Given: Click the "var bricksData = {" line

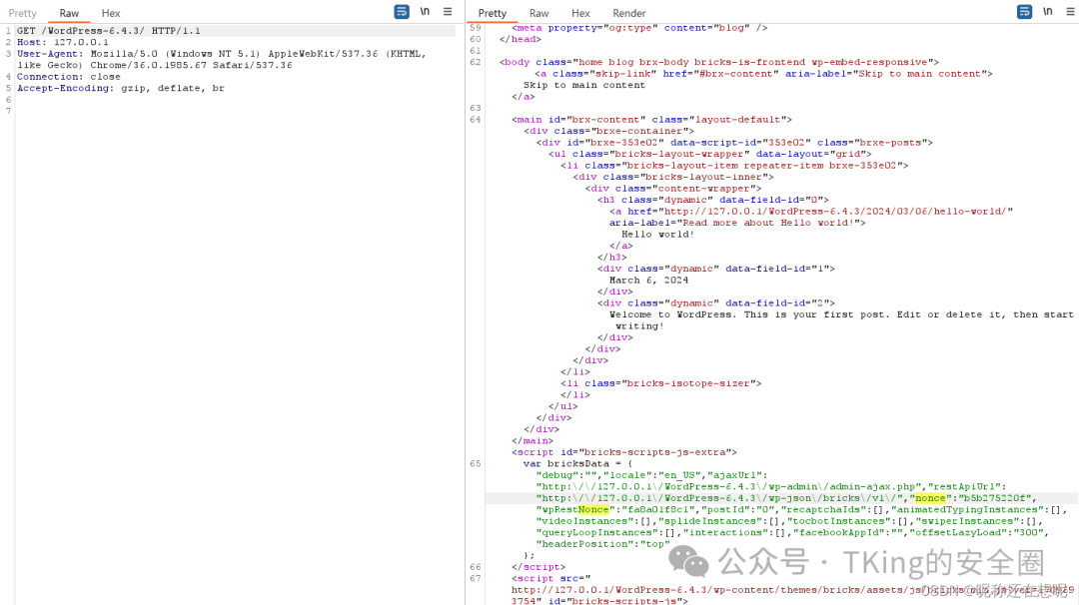Looking at the screenshot, I should pos(577,464).
